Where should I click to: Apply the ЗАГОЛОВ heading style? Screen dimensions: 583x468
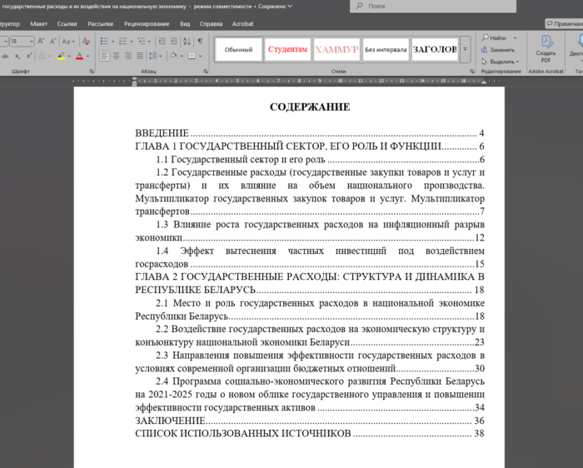(x=435, y=49)
